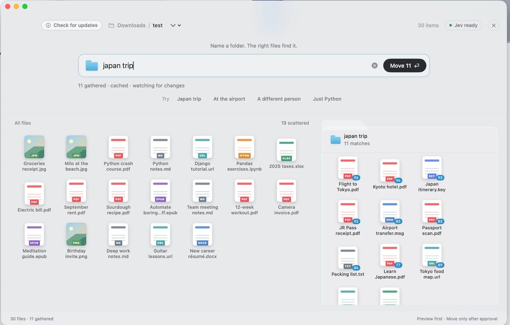Click the Camera invoice.pdf file icon
The height and width of the screenshot is (325, 510).
(x=286, y=191)
